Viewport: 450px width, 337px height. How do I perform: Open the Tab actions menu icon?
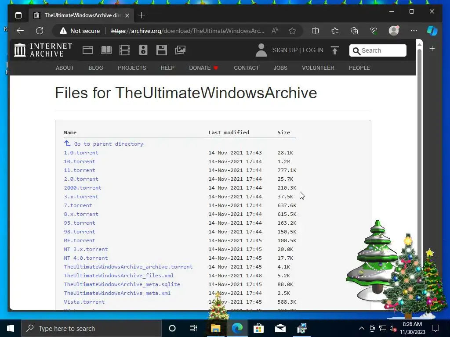pyautogui.click(x=18, y=15)
